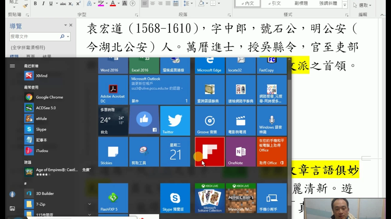Open line spacing options
This screenshot has height=219, width=391.
click(188, 4)
